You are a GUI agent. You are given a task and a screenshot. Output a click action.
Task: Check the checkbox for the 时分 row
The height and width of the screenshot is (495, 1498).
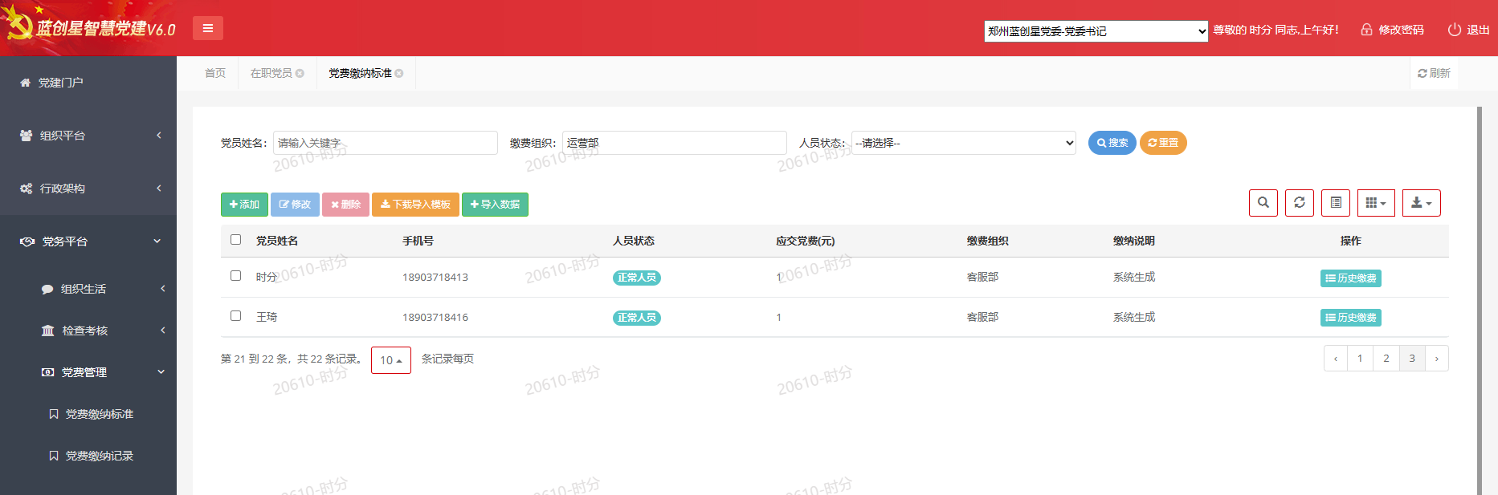[235, 275]
